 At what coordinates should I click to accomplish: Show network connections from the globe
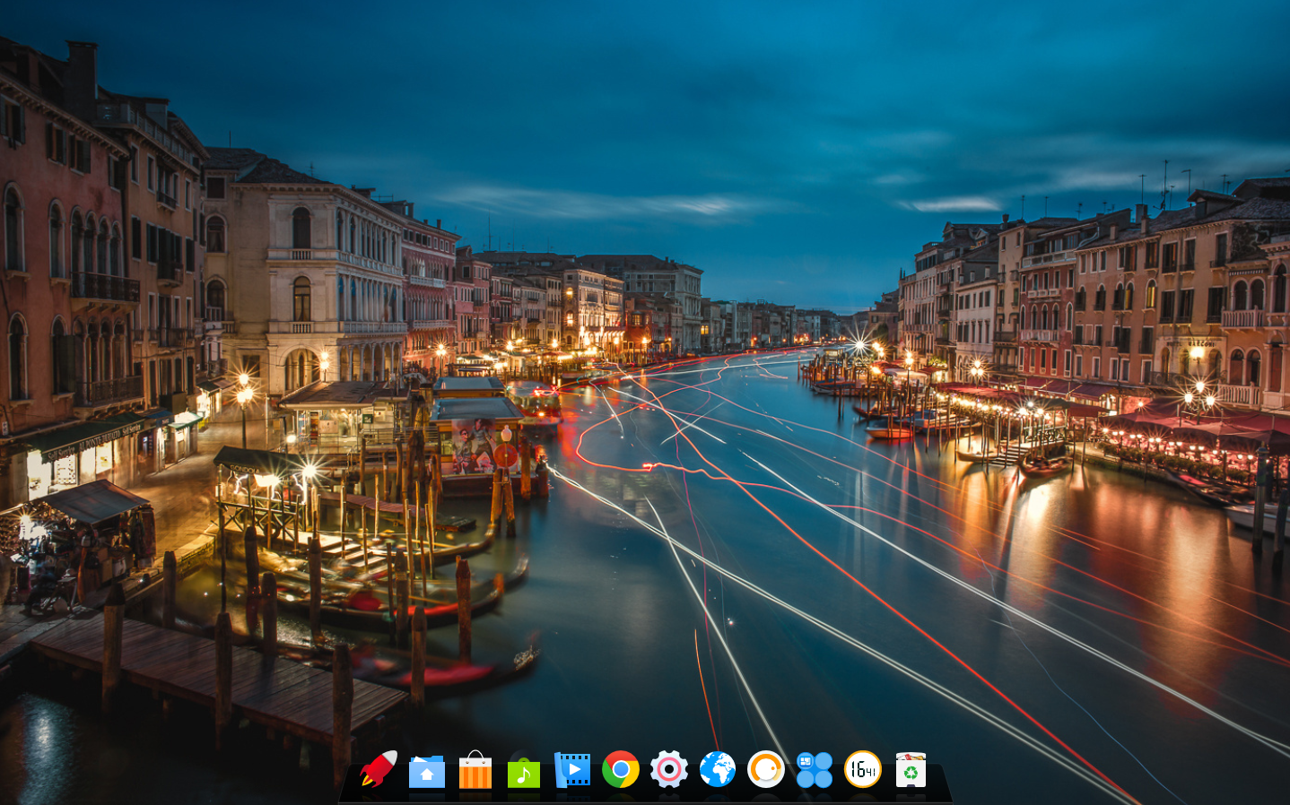pos(718,769)
